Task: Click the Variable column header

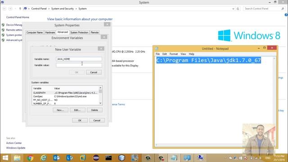Action: click(37, 88)
